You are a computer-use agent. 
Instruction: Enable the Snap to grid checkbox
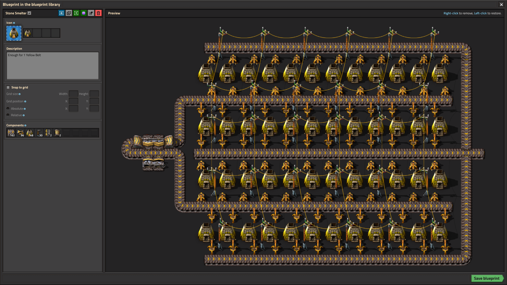click(x=8, y=88)
